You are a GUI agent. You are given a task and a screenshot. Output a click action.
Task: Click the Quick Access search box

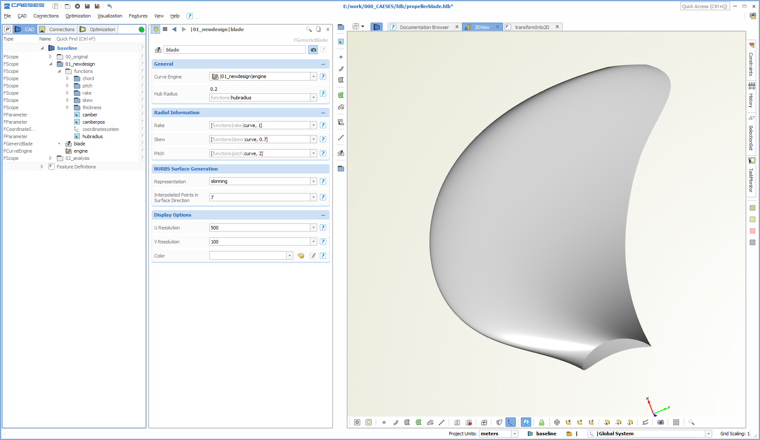pyautogui.click(x=705, y=6)
